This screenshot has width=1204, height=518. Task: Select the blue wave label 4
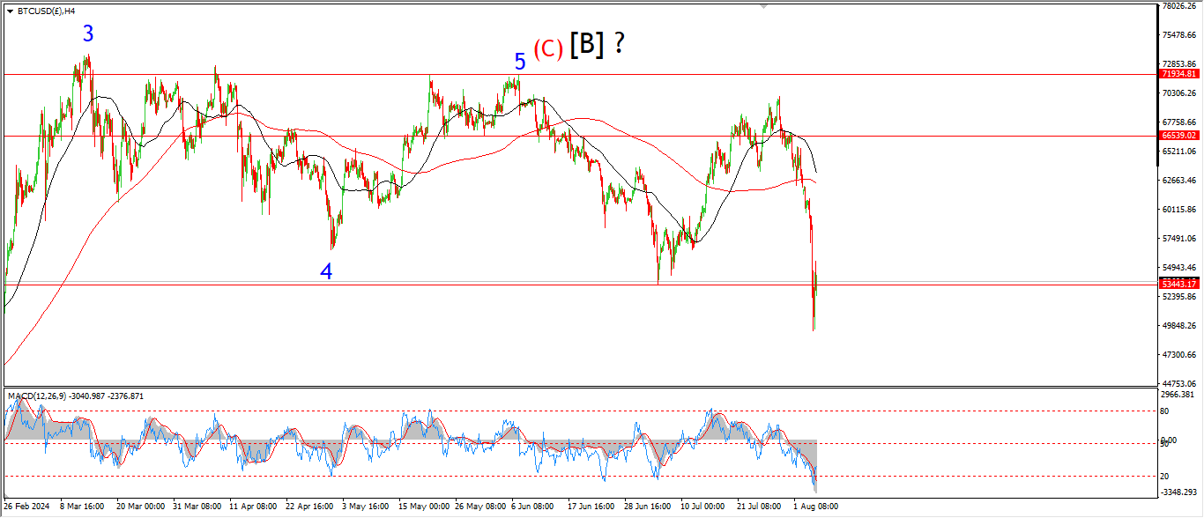[x=326, y=271]
